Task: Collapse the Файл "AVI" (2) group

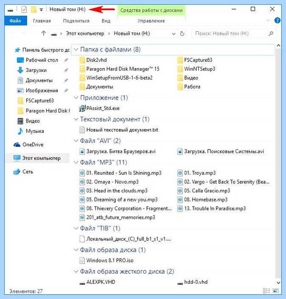Action: coord(76,141)
